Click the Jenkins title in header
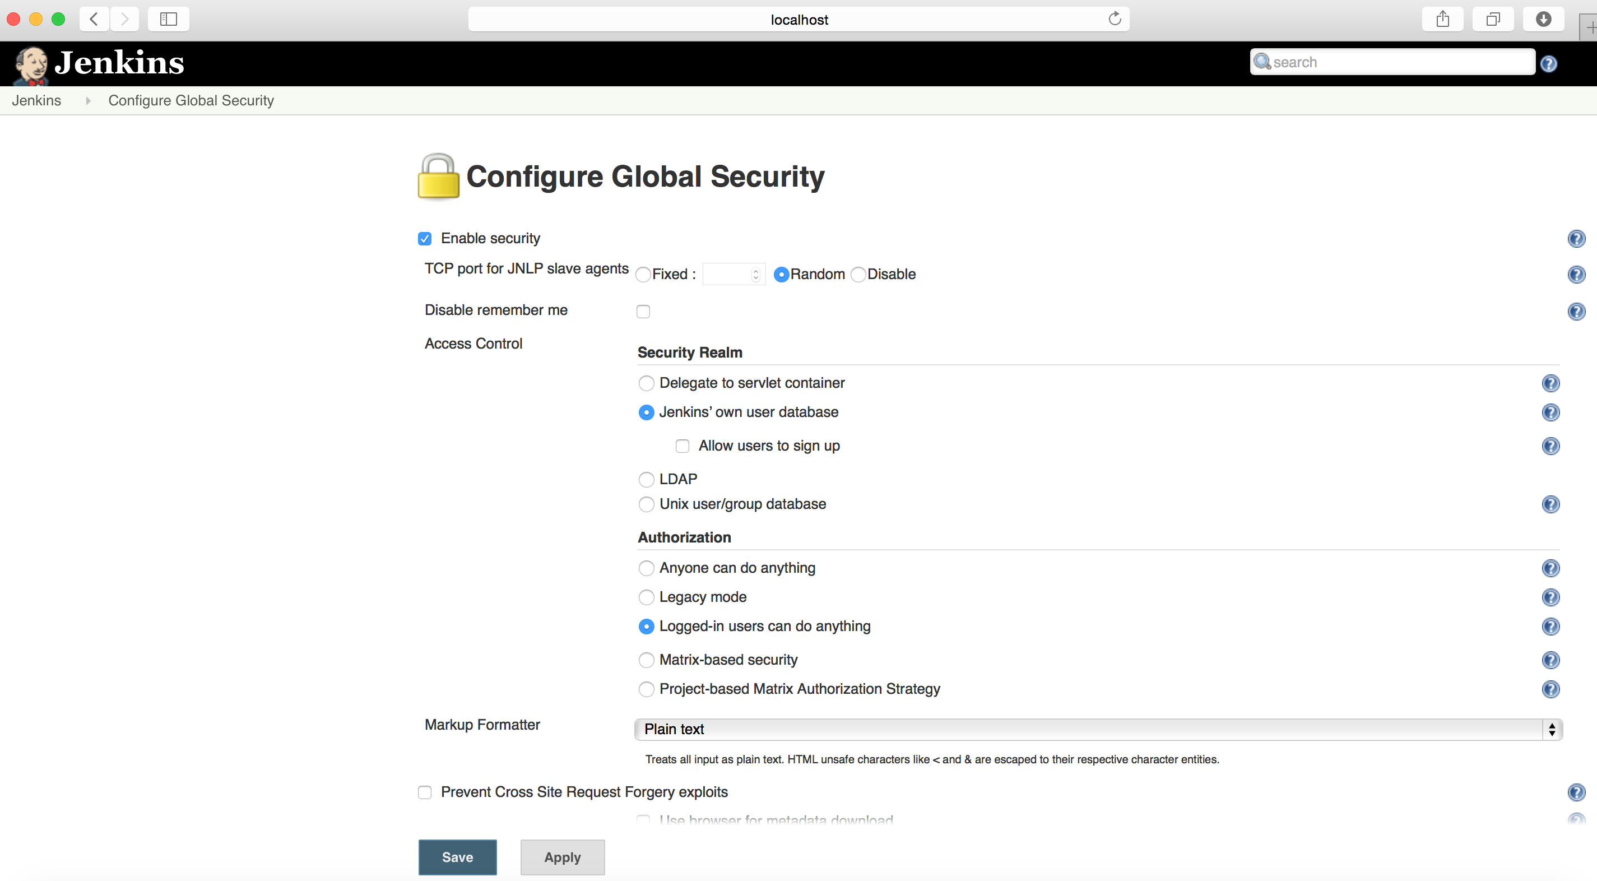The image size is (1597, 881). [119, 63]
